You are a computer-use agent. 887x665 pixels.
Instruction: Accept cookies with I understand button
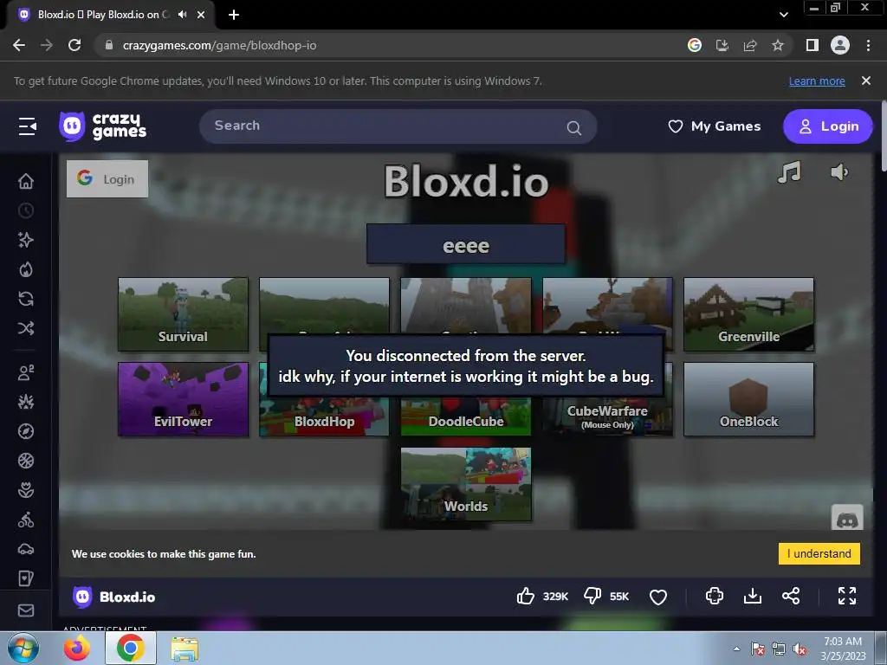click(819, 553)
